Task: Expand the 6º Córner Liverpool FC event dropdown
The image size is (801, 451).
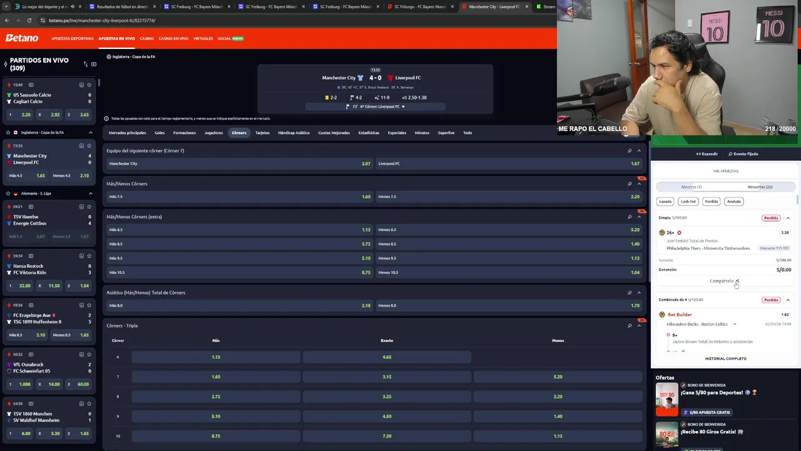Action: [403, 106]
